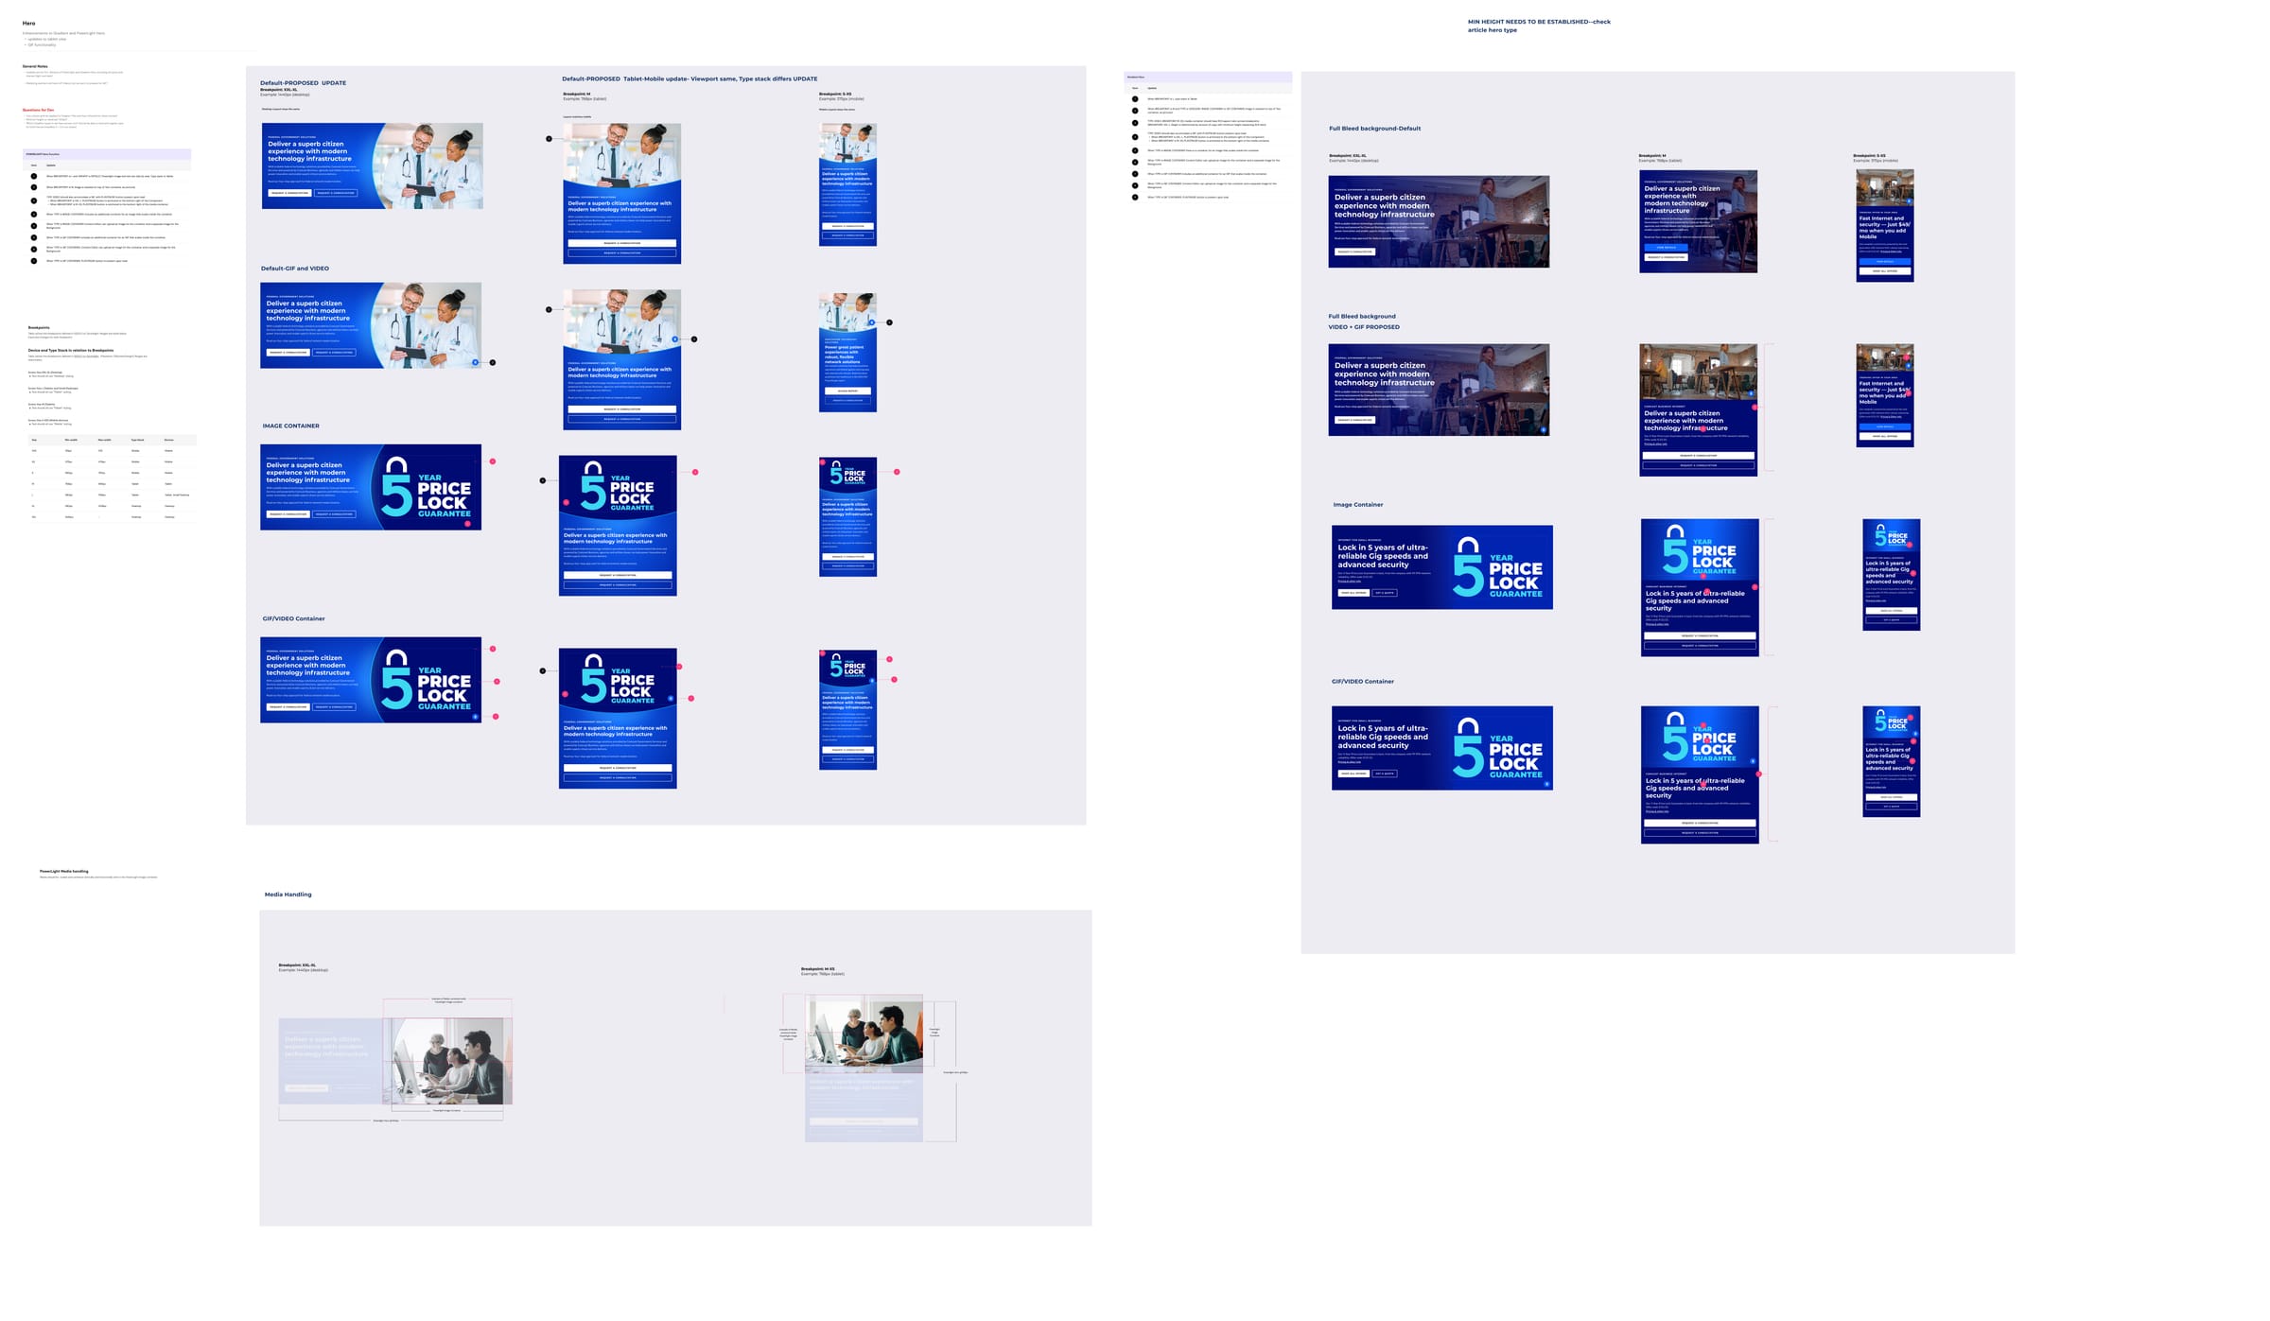Select the tablet office photo mockup in Media Handling

[x=864, y=1068]
